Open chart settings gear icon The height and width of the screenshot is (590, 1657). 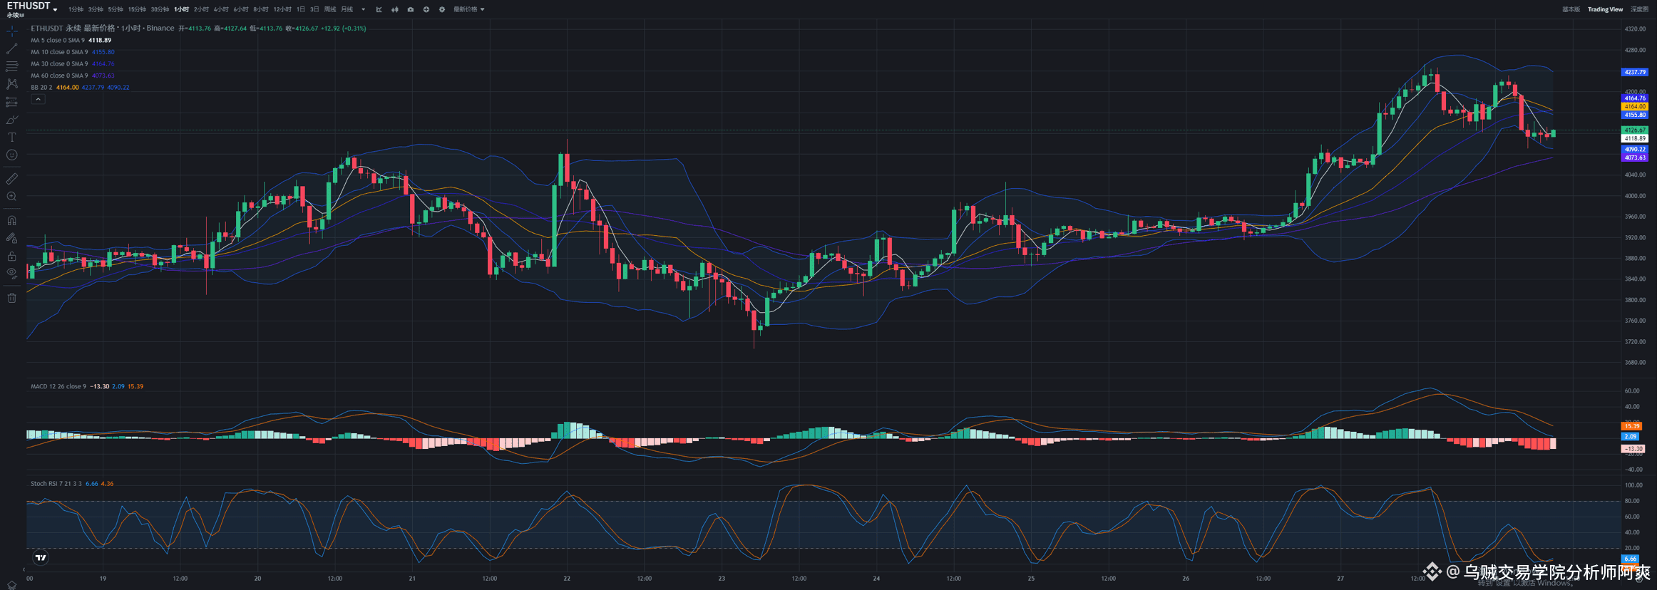pos(441,9)
